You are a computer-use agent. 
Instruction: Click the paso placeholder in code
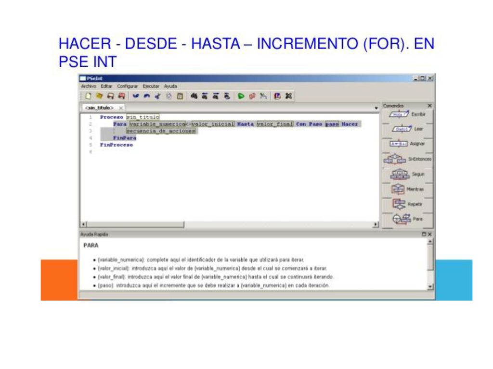click(332, 124)
